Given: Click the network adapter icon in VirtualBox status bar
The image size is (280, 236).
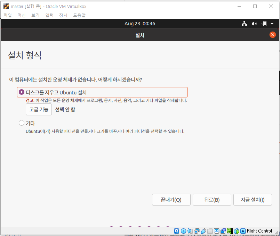Looking at the screenshot, I should pyautogui.click(x=197, y=231).
